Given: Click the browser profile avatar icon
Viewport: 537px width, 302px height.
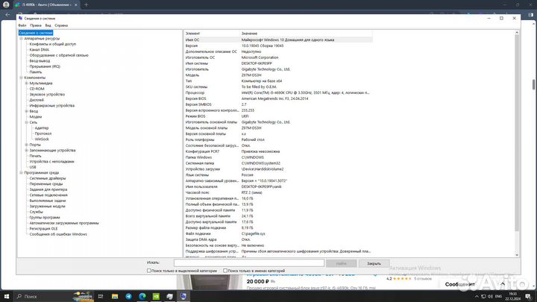Looking at the screenshot, I should coord(6,4).
